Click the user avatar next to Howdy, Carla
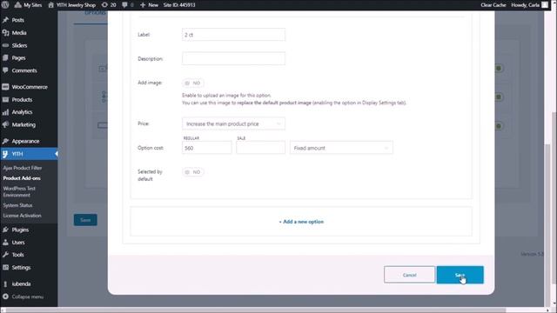 click(x=545, y=5)
